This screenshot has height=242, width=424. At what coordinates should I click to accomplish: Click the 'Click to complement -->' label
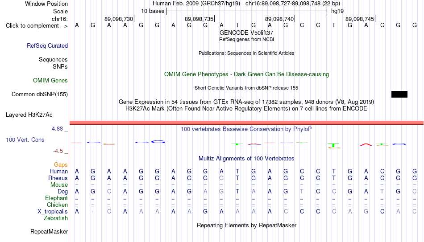[37, 26]
